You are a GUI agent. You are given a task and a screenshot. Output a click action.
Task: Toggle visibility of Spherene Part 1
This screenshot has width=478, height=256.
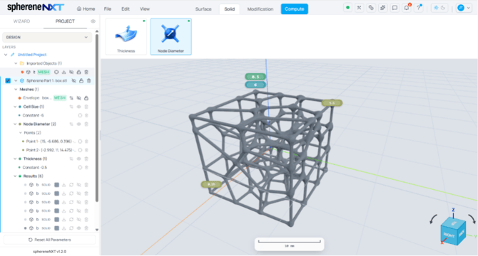73,80
